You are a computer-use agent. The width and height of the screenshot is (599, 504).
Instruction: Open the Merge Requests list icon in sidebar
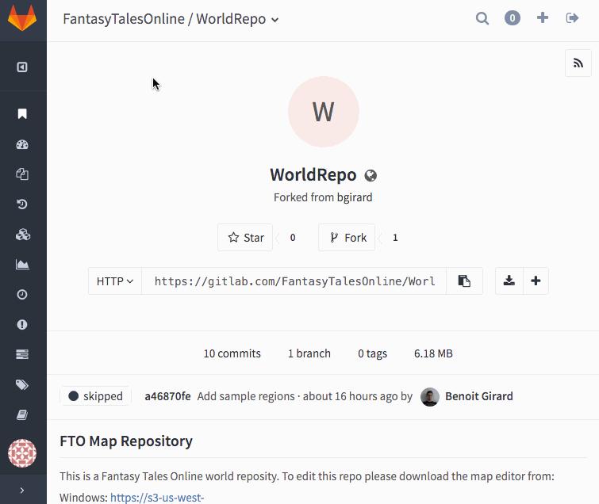[x=22, y=354]
